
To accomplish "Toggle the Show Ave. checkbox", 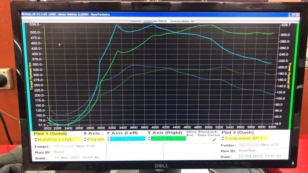I will click(x=191, y=139).
